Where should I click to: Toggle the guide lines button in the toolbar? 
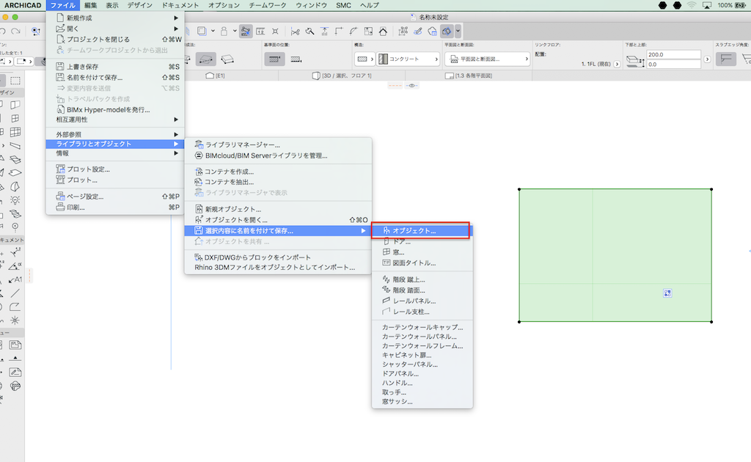click(x=245, y=32)
